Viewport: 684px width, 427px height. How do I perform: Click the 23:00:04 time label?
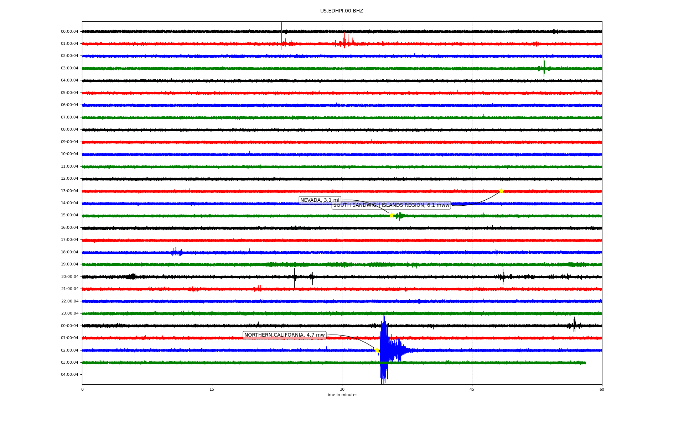(69, 313)
